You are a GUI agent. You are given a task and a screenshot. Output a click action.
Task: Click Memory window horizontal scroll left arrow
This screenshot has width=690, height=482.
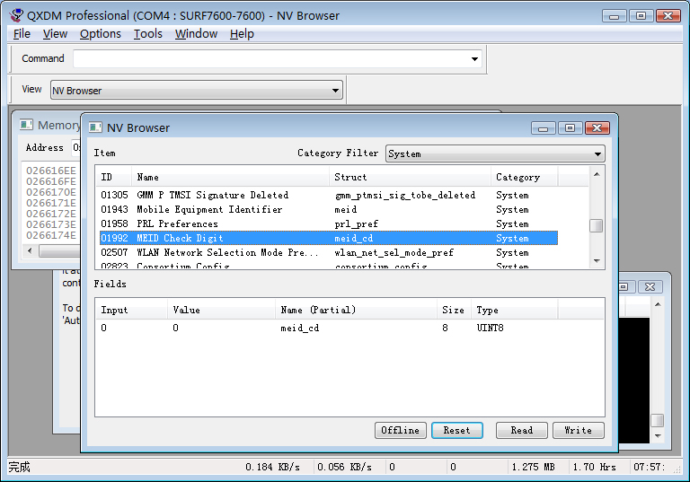(30, 250)
